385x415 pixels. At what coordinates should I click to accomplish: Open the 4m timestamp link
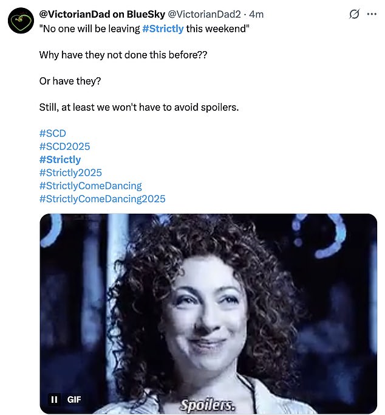click(x=257, y=15)
